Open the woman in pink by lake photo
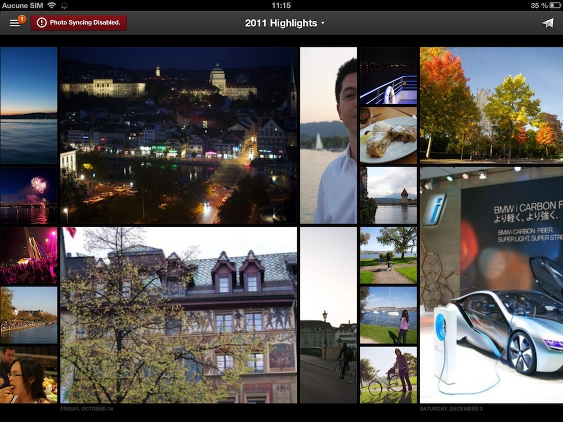The height and width of the screenshot is (422, 563). (388, 315)
